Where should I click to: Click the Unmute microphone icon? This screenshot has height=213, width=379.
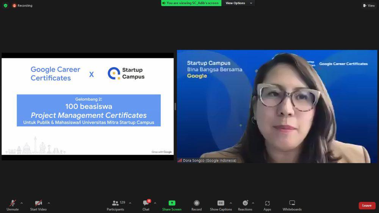point(13,203)
